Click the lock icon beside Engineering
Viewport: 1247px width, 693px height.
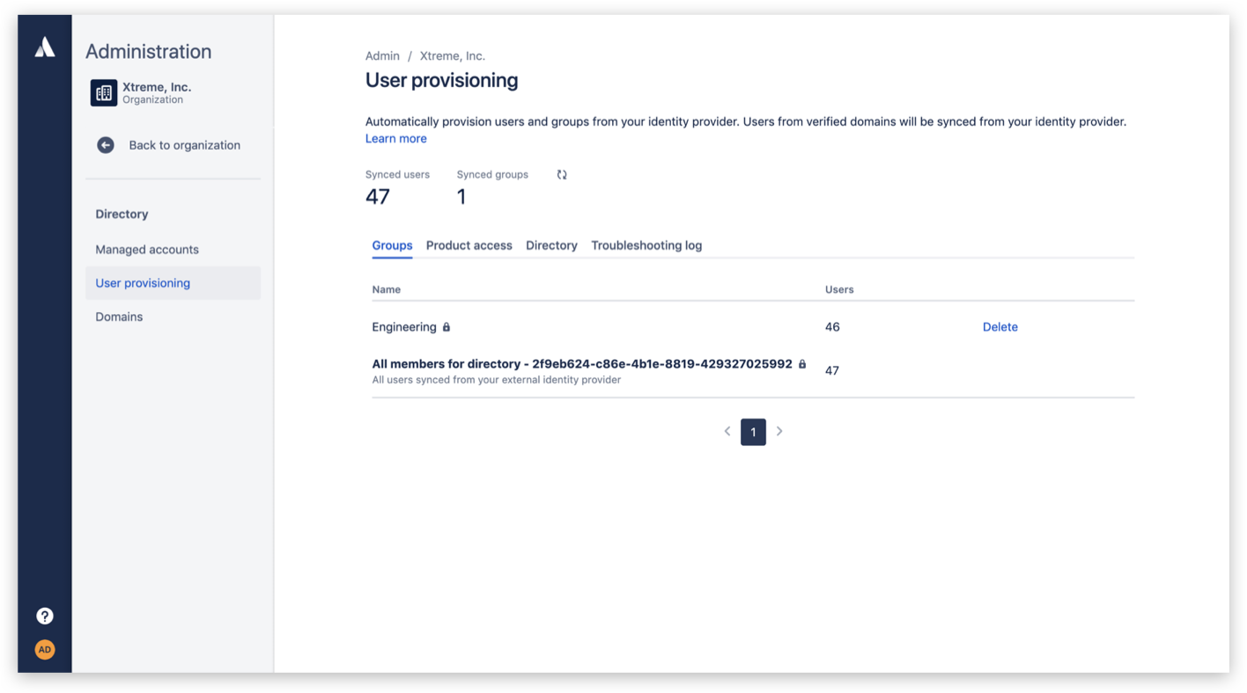446,327
